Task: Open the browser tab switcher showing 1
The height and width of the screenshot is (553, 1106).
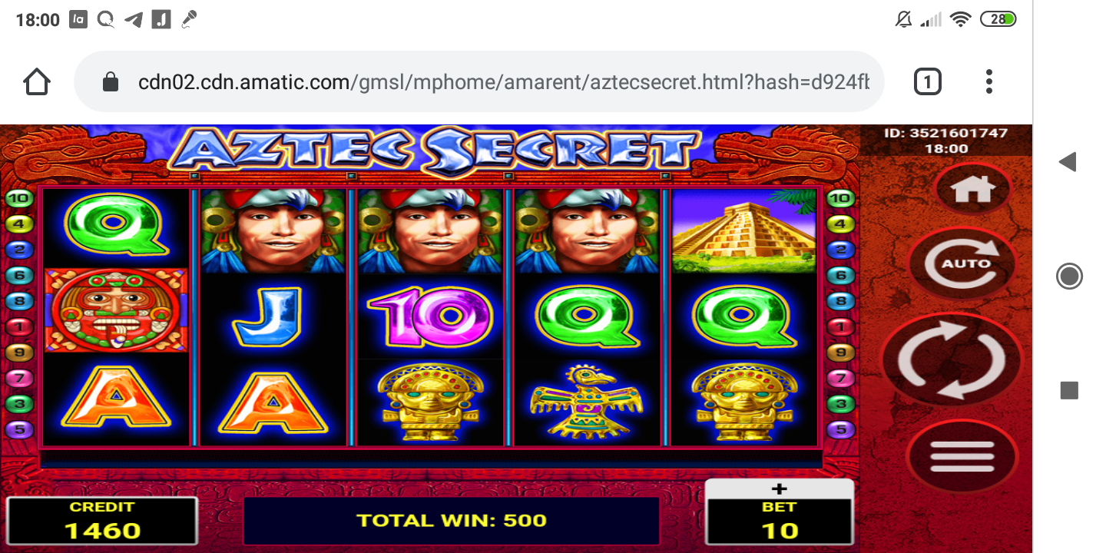Action: tap(927, 81)
